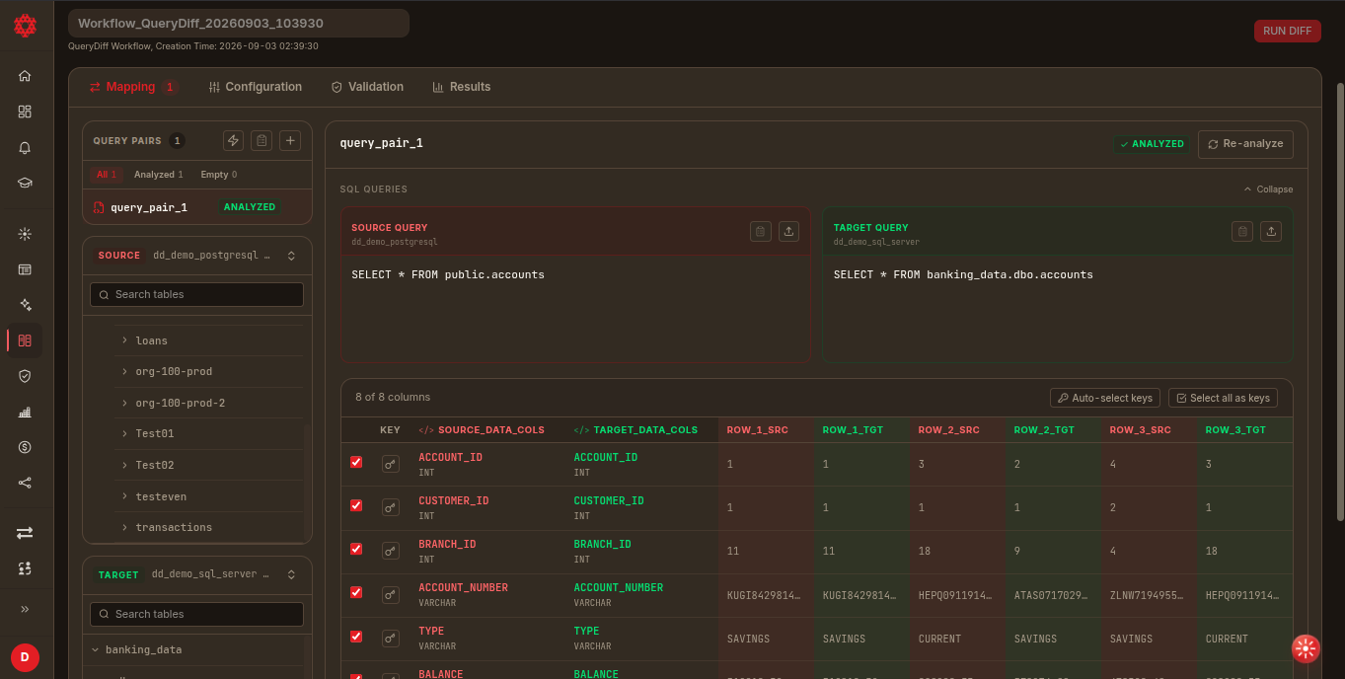
Task: Toggle the key icon for CUSTOMER_ID row
Action: click(x=391, y=506)
